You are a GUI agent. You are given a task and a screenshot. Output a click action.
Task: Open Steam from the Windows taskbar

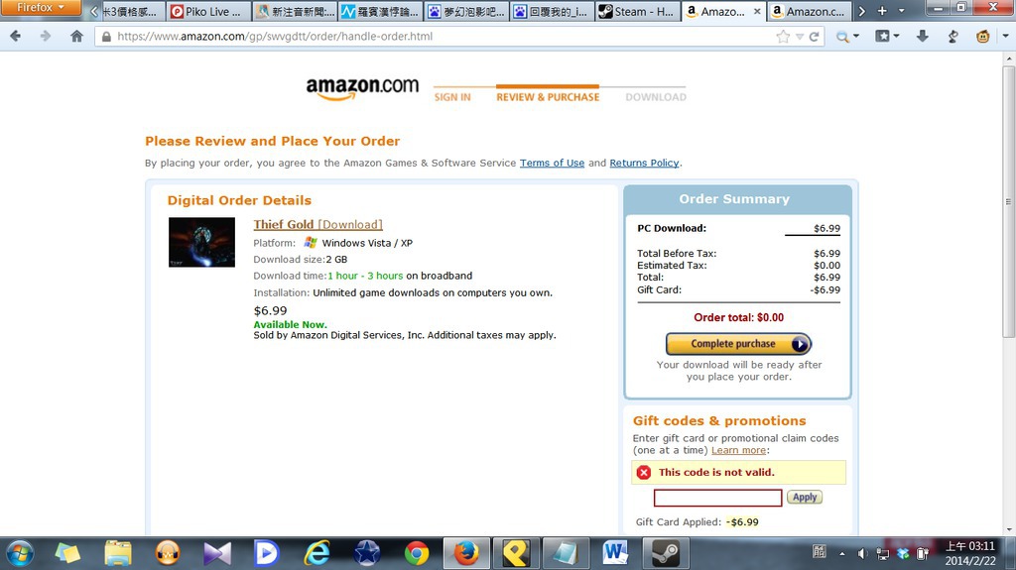tap(666, 553)
